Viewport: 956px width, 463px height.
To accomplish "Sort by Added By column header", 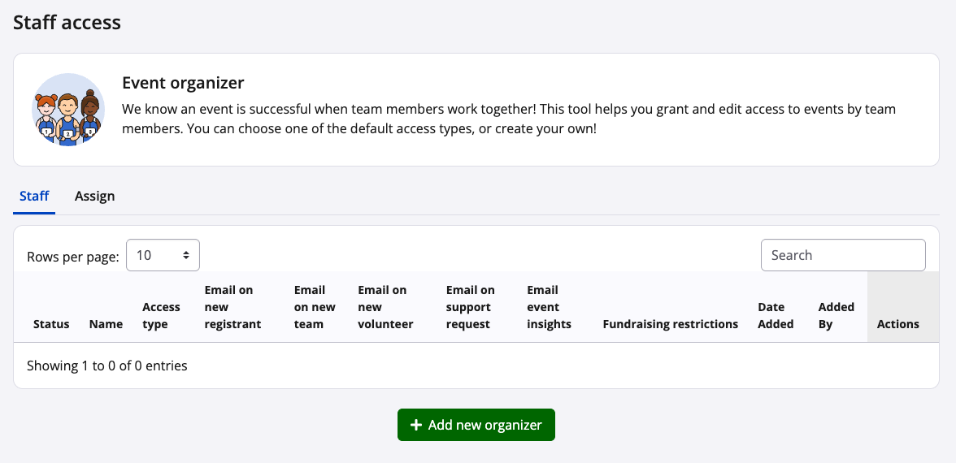I will [836, 315].
